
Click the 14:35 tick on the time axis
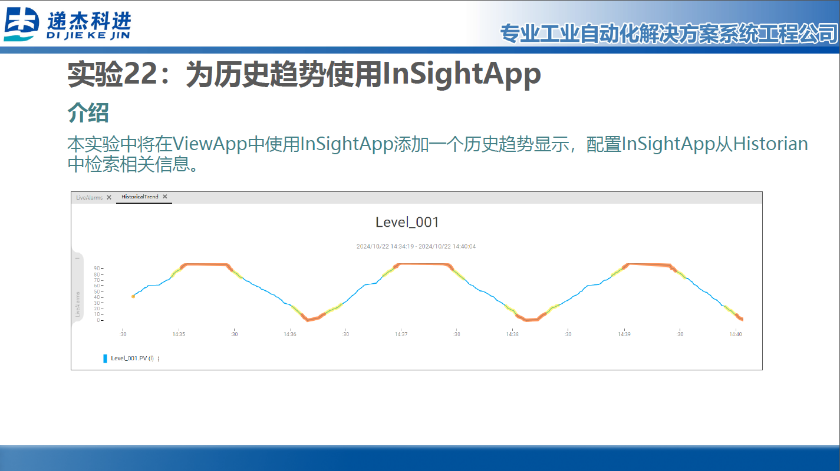click(x=178, y=333)
